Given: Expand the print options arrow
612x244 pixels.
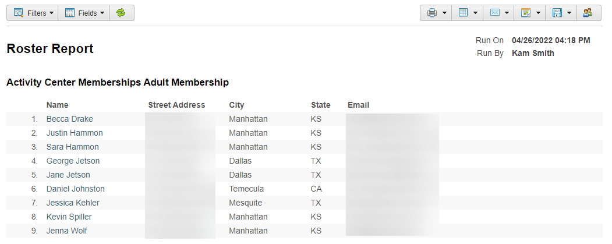Looking at the screenshot, I should point(444,13).
